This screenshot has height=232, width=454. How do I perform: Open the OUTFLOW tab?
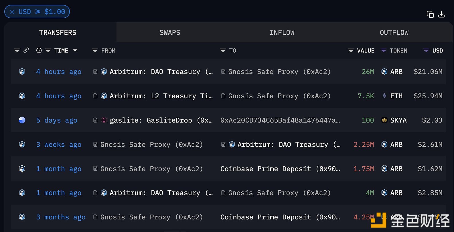click(394, 33)
